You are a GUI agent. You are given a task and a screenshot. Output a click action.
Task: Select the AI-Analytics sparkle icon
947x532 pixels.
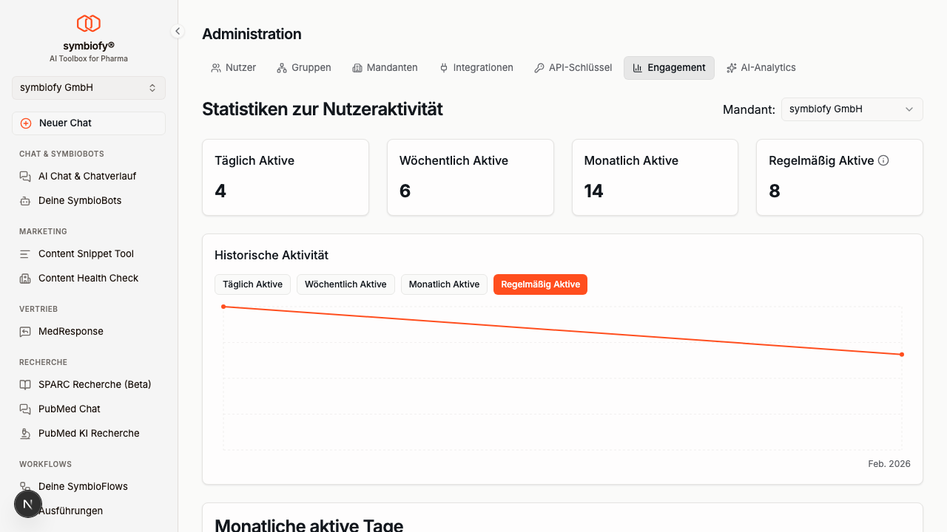(x=731, y=67)
